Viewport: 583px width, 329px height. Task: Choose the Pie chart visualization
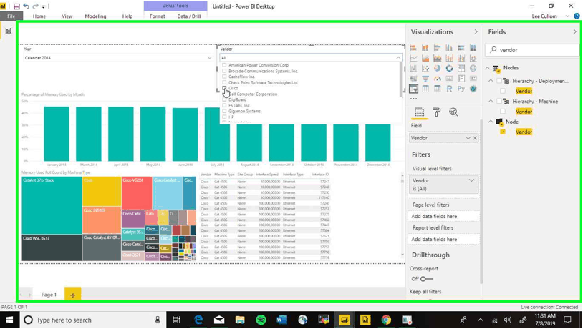(x=437, y=69)
